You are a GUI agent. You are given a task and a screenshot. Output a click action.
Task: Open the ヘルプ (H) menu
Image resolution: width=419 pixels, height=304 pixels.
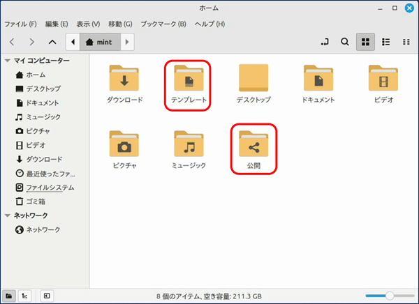[209, 24]
